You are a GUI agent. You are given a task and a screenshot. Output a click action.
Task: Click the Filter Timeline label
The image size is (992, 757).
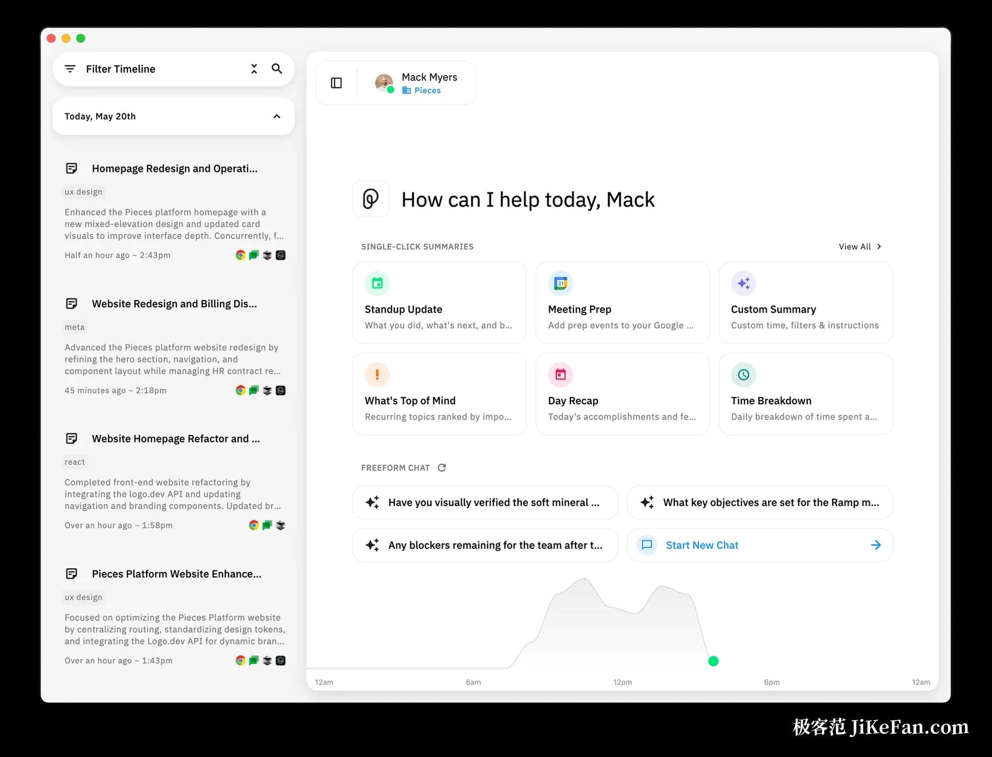[x=121, y=69]
